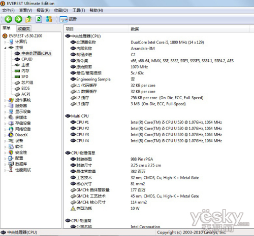
Task: Select the 性能测试 hourglass icon in tree
Action: coord(11,170)
